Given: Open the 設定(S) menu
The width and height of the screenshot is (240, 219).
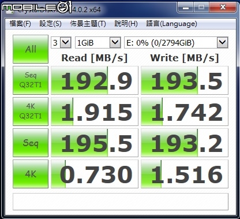Looking at the screenshot, I should tap(50, 24).
